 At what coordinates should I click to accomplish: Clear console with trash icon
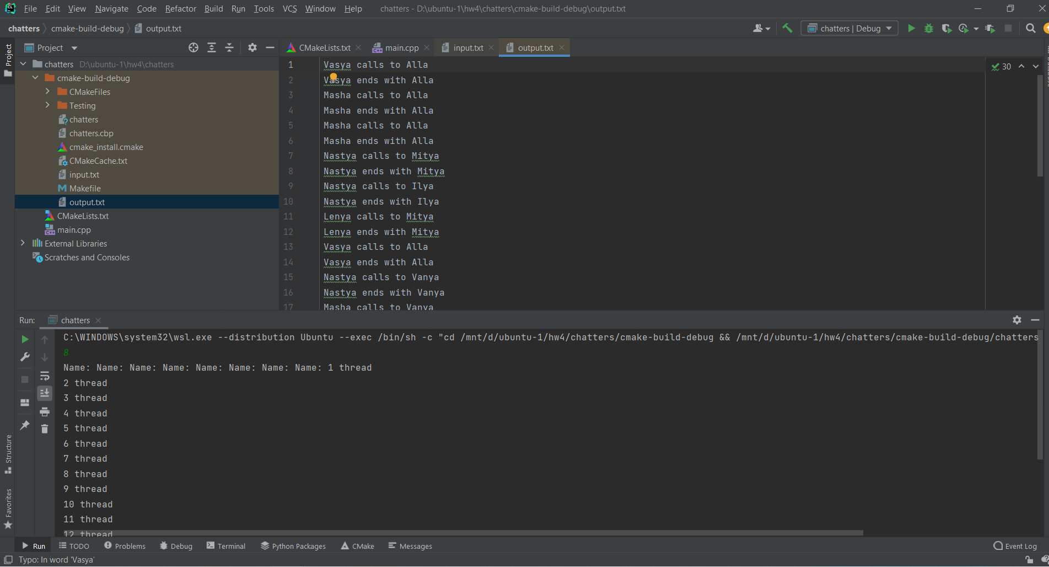(45, 429)
